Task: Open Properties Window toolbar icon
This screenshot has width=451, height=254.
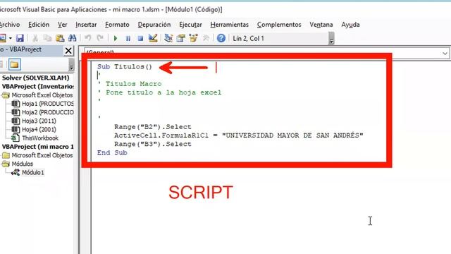Action: (x=181, y=38)
